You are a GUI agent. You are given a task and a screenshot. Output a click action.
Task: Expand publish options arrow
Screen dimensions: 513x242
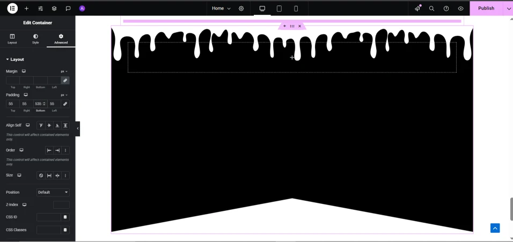pyautogui.click(x=508, y=8)
